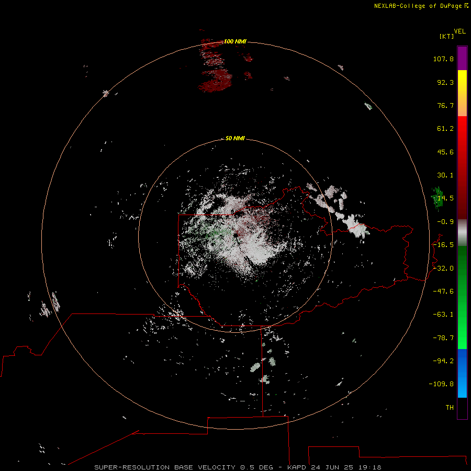Click the dark red velocity echo near 100 NMI label

point(215,66)
